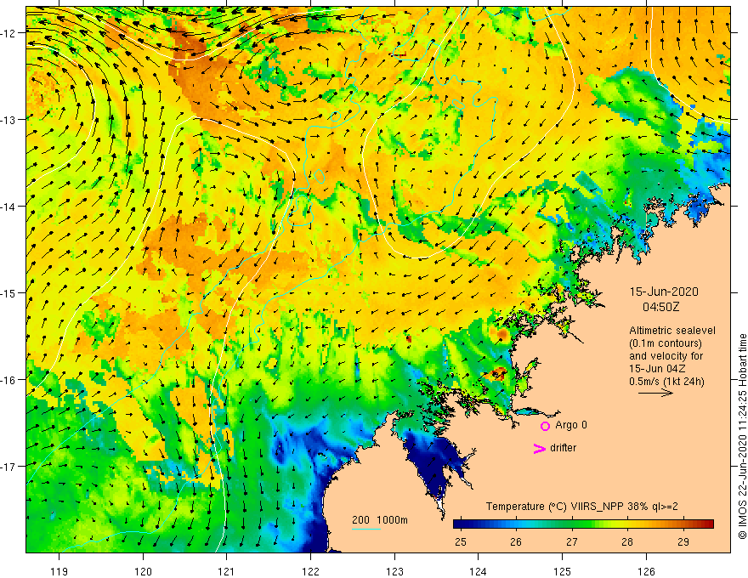Image resolution: width=748 pixels, height=578 pixels.
Task: Click the longitude 126 axis label
Action: click(646, 571)
